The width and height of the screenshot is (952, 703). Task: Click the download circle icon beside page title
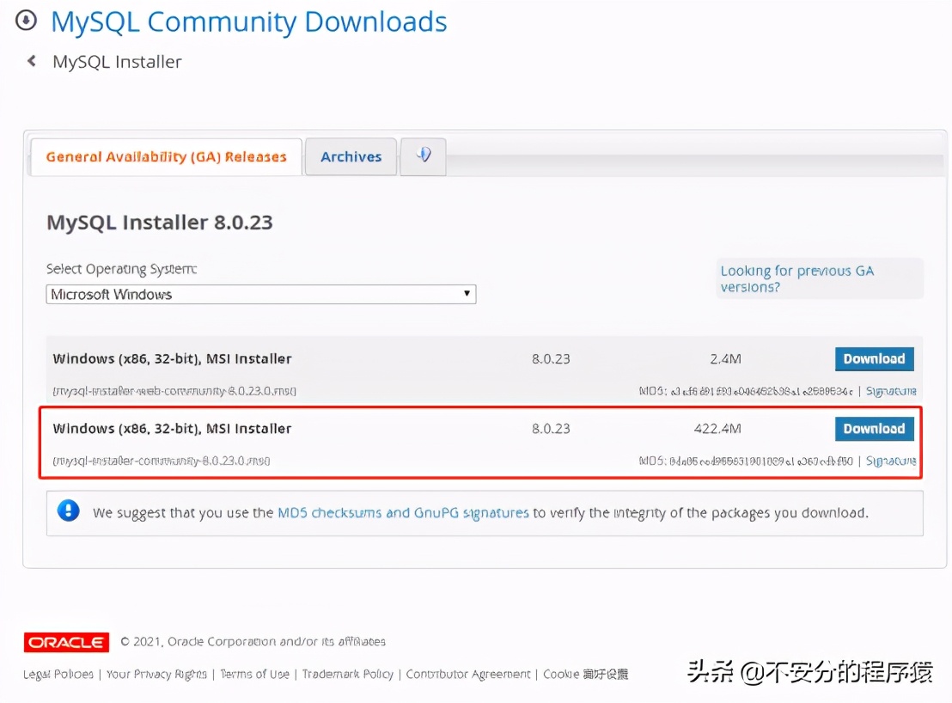[26, 21]
